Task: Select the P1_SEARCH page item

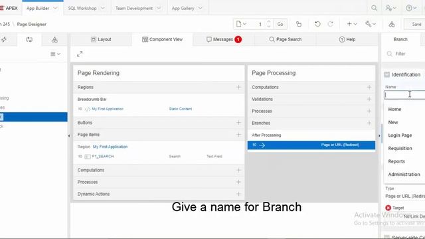Action: pos(103,157)
